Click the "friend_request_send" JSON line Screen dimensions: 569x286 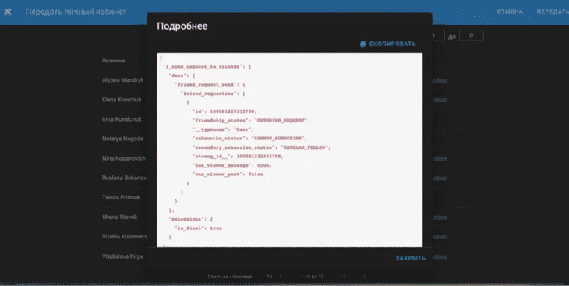(210, 85)
